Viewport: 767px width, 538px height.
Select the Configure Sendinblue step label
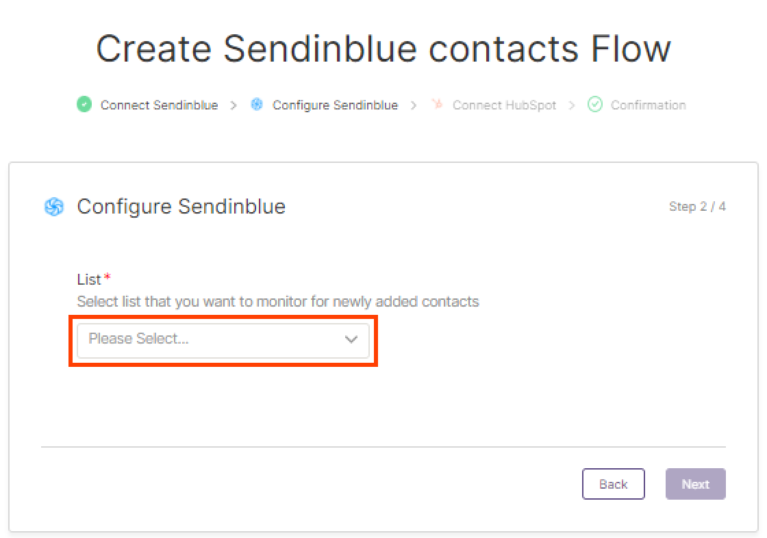point(335,105)
